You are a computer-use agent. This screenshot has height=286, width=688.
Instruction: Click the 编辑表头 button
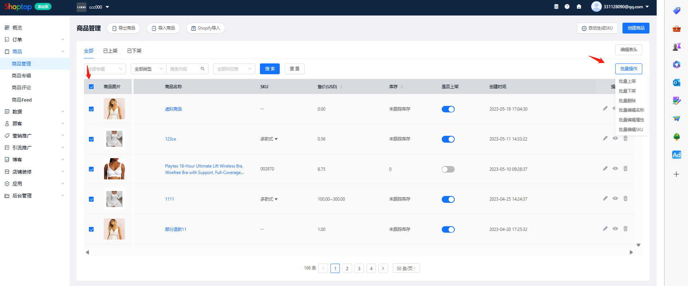tap(629, 50)
